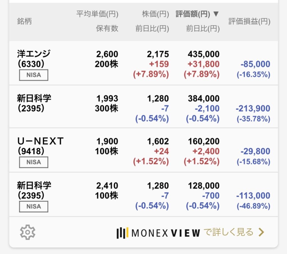Open the gear settings icon
The height and width of the screenshot is (254, 287).
point(27,232)
